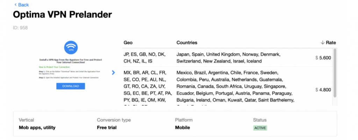Click the ID: 958 label

[20, 28]
